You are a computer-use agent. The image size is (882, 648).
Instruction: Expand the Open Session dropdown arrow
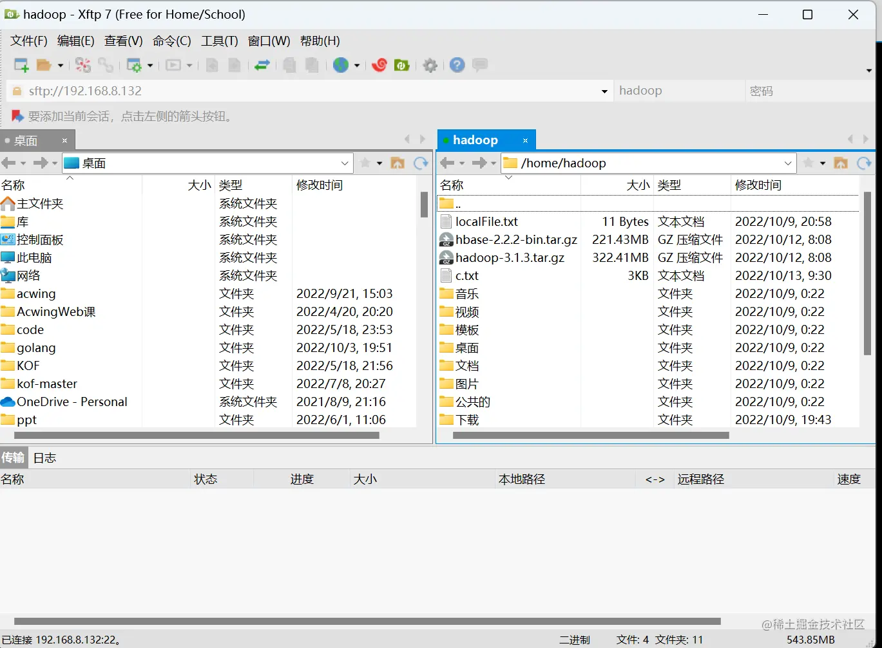(61, 66)
